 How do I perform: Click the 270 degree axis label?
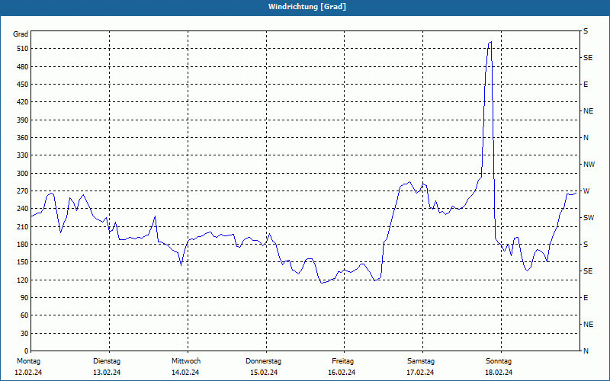point(21,191)
